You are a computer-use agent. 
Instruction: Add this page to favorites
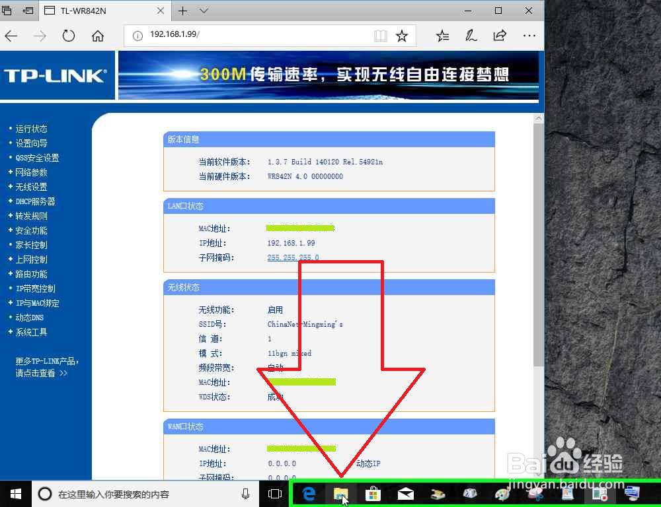point(402,36)
